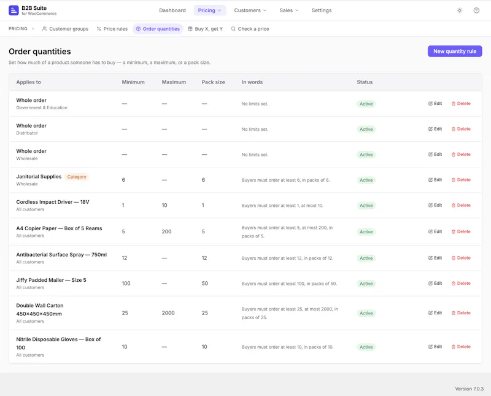This screenshot has height=396, width=491.
Task: Click the Order quantities page heading
Action: point(40,52)
